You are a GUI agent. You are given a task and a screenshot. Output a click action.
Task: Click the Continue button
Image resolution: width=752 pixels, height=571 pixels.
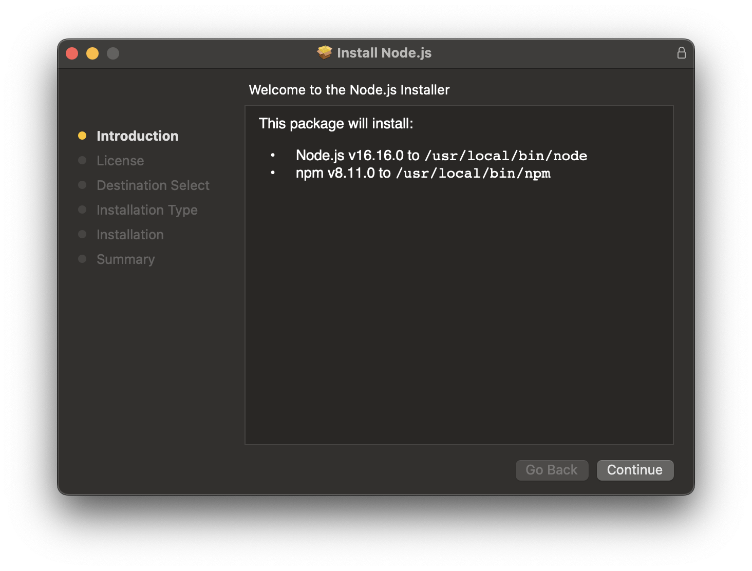click(x=635, y=470)
